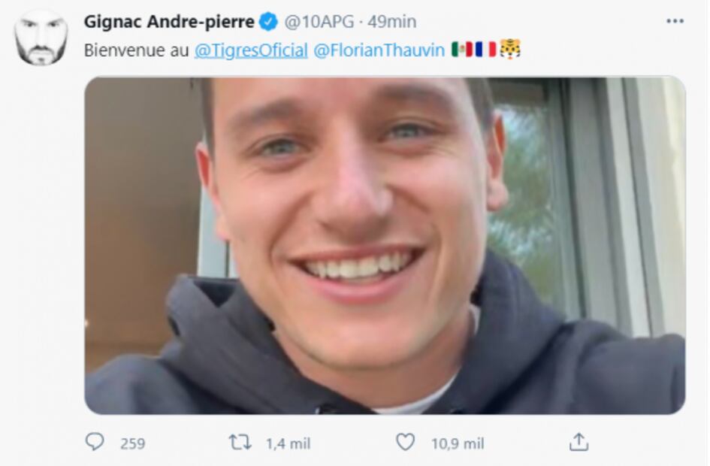Open the @TigresOficial mention link
Image resolution: width=710 pixels, height=466 pixels.
click(251, 50)
